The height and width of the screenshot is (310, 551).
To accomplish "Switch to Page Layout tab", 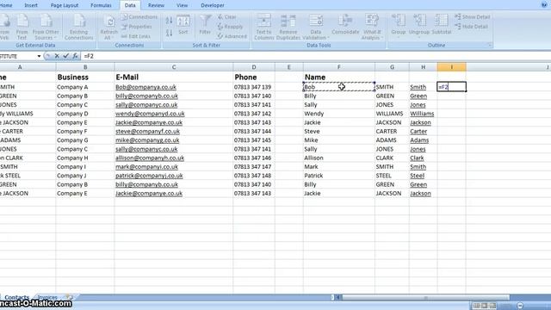I will [x=65, y=5].
